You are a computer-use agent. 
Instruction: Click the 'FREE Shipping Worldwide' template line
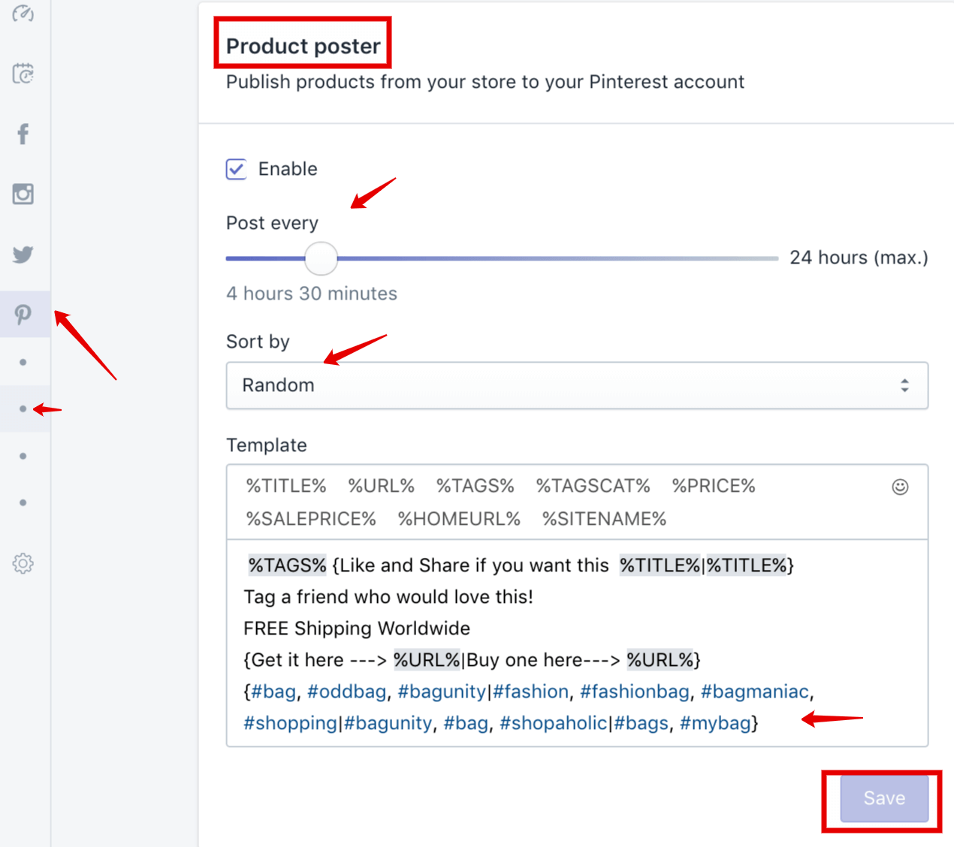(357, 628)
